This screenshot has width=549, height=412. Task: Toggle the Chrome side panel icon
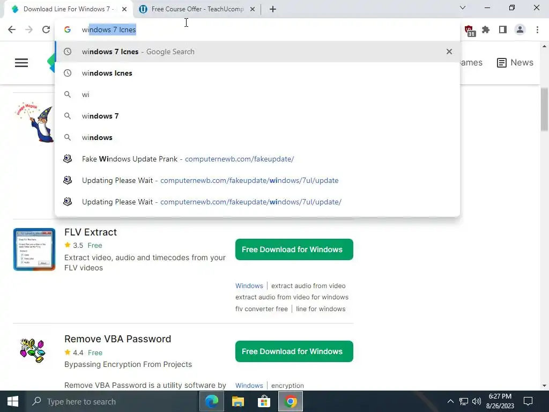[503, 30]
